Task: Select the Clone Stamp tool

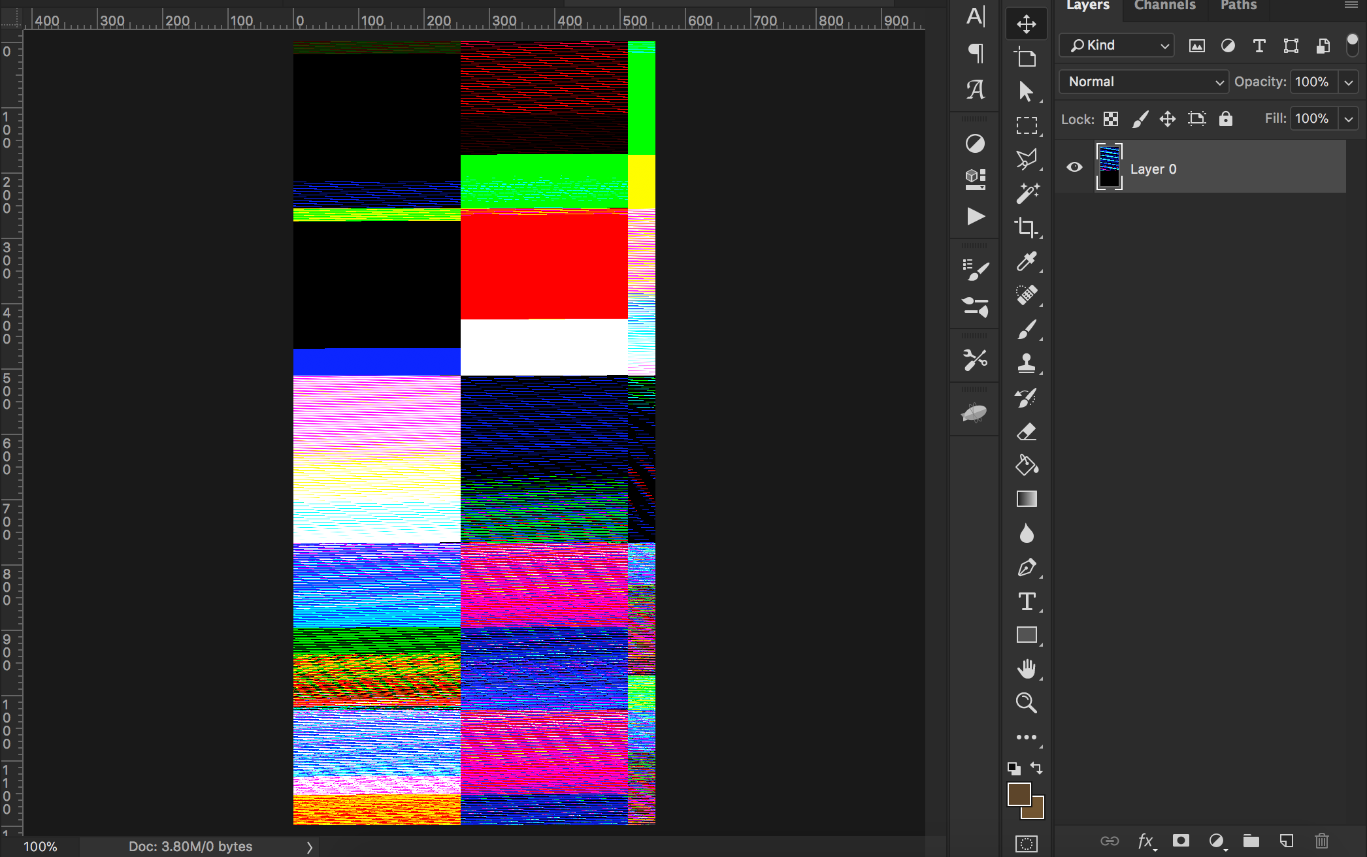Action: (x=1026, y=364)
